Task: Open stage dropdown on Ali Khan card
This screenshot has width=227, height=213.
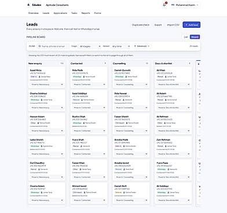Action: [x=174, y=85]
